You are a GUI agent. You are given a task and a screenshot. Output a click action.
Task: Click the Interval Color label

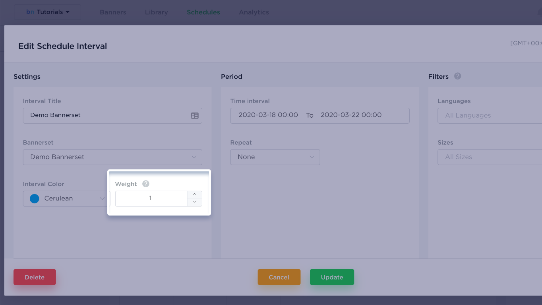pos(44,184)
